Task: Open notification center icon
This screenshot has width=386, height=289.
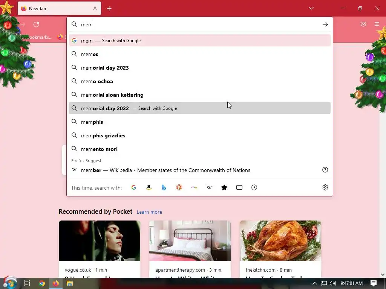Action: click(374, 283)
